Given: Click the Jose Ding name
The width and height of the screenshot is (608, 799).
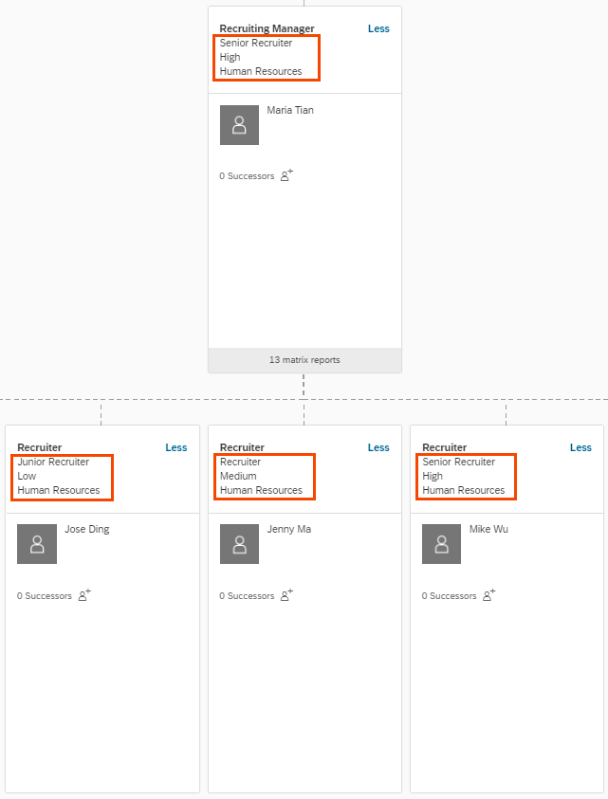Looking at the screenshot, I should pyautogui.click(x=86, y=529).
